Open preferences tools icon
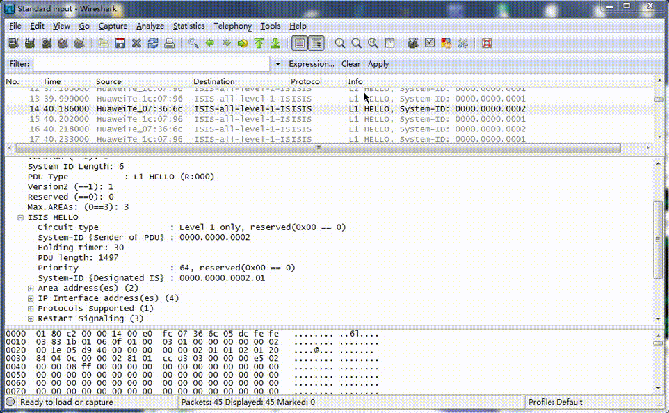This screenshot has width=669, height=413. tap(463, 43)
